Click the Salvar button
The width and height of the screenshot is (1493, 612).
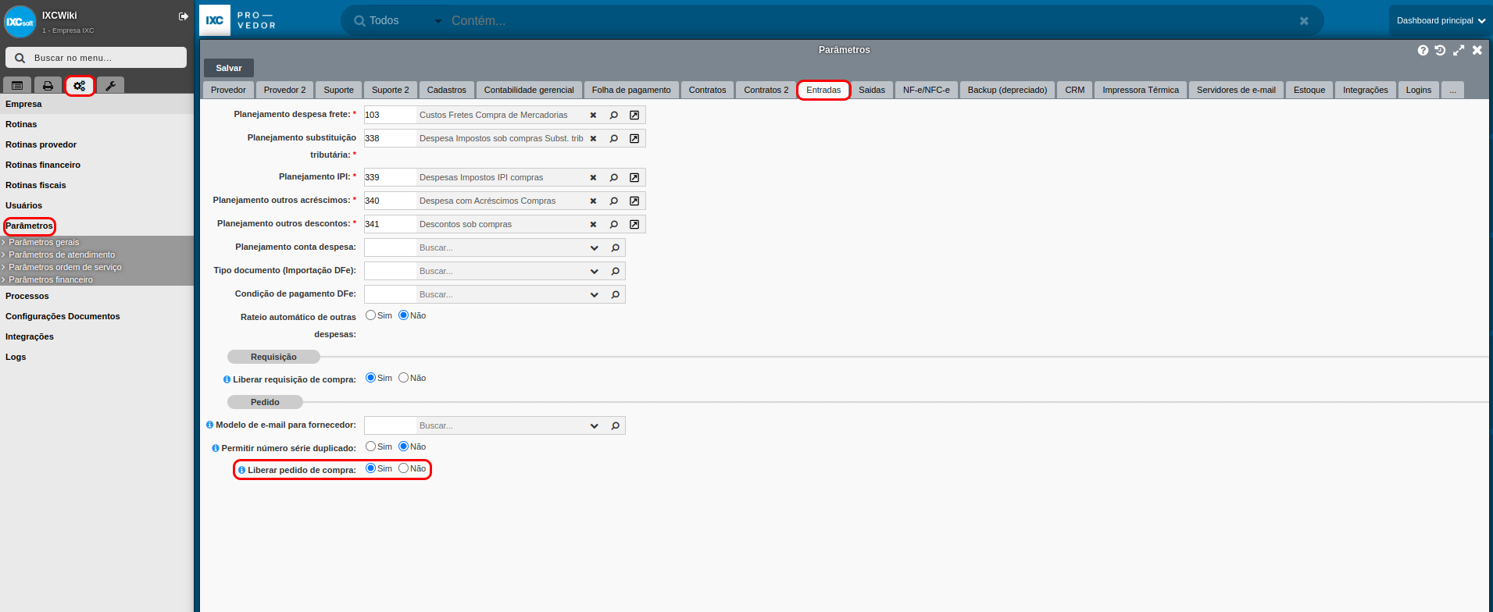point(229,68)
